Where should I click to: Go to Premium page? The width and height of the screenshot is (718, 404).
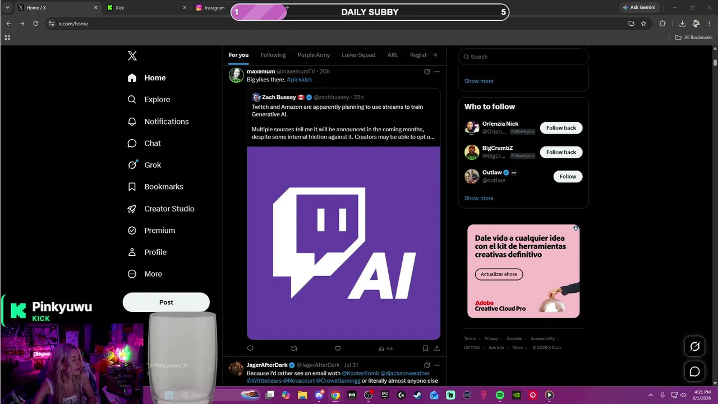click(x=151, y=230)
